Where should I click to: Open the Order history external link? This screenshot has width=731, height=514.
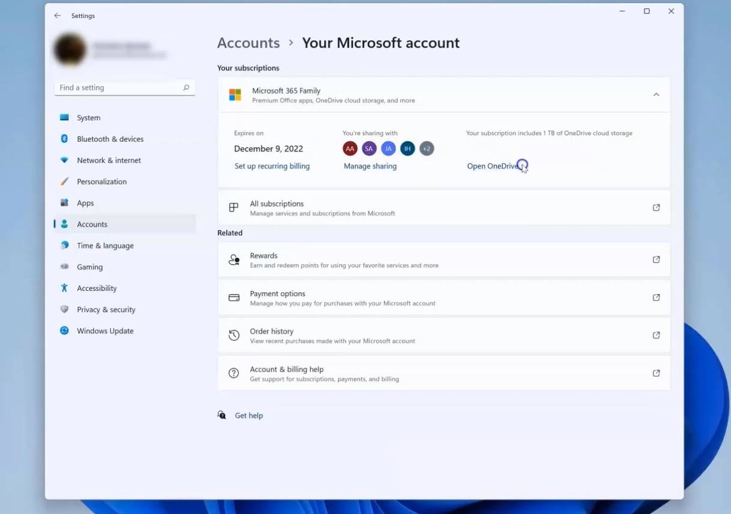click(656, 335)
